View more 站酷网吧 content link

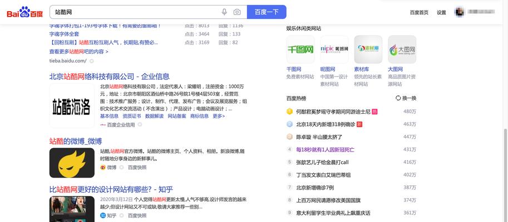(x=78, y=52)
